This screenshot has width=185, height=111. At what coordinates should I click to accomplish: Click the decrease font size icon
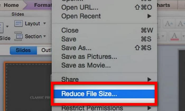pos(181,24)
